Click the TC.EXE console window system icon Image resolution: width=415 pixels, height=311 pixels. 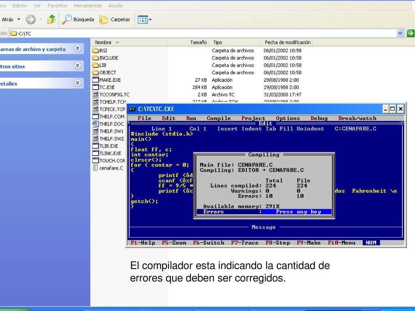pyautogui.click(x=132, y=109)
